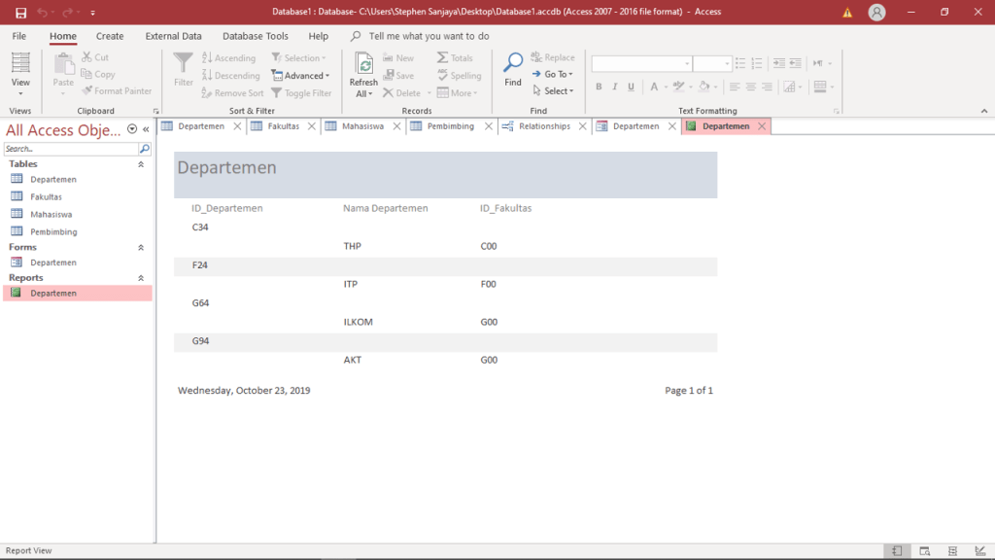The width and height of the screenshot is (995, 560).
Task: Click search icon in navigation pane
Action: coord(145,150)
